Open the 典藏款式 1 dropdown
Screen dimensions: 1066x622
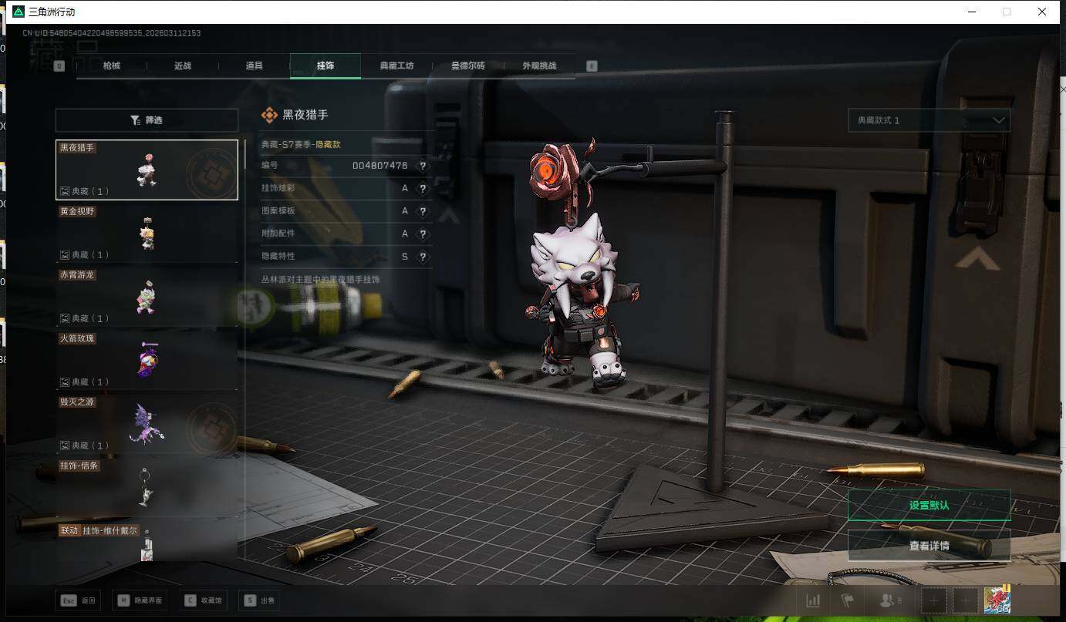929,120
